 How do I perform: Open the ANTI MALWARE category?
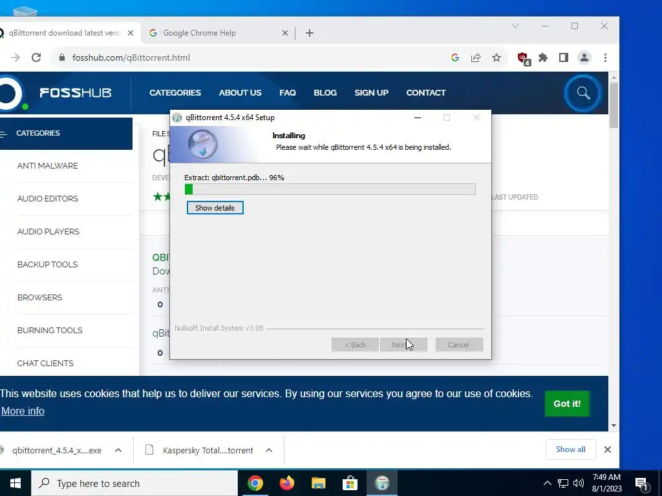47,166
